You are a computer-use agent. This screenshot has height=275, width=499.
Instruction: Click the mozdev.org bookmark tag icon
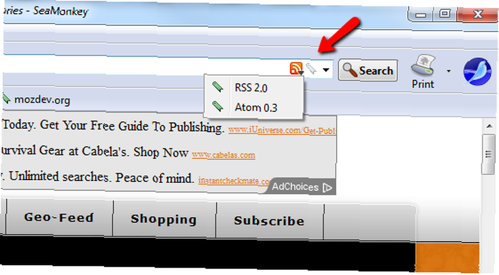5,99
